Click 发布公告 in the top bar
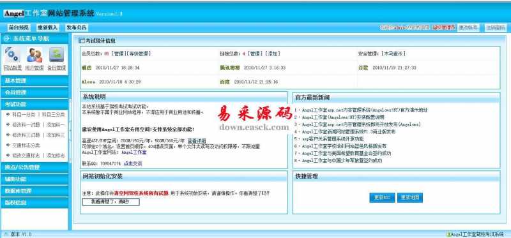The height and width of the screenshot is (238, 511). tap(76, 27)
